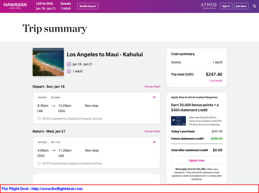Click info icon next to HA 934 operator note
Image resolution: width=259 pixels, height=193 pixels.
point(39,163)
